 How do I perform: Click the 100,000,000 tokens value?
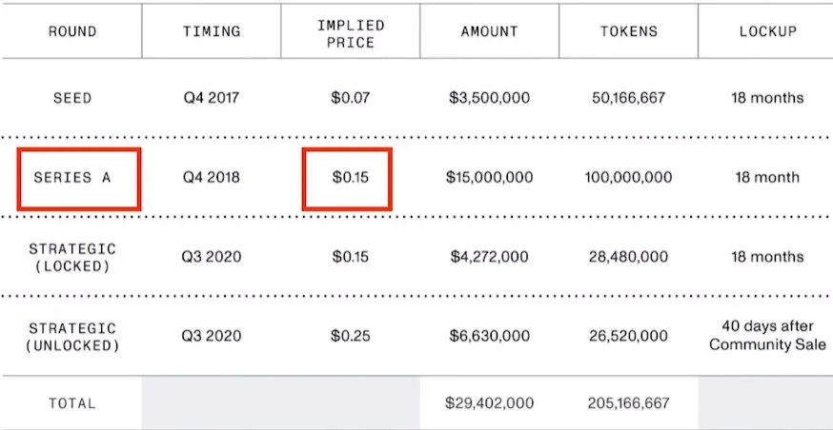(x=629, y=178)
